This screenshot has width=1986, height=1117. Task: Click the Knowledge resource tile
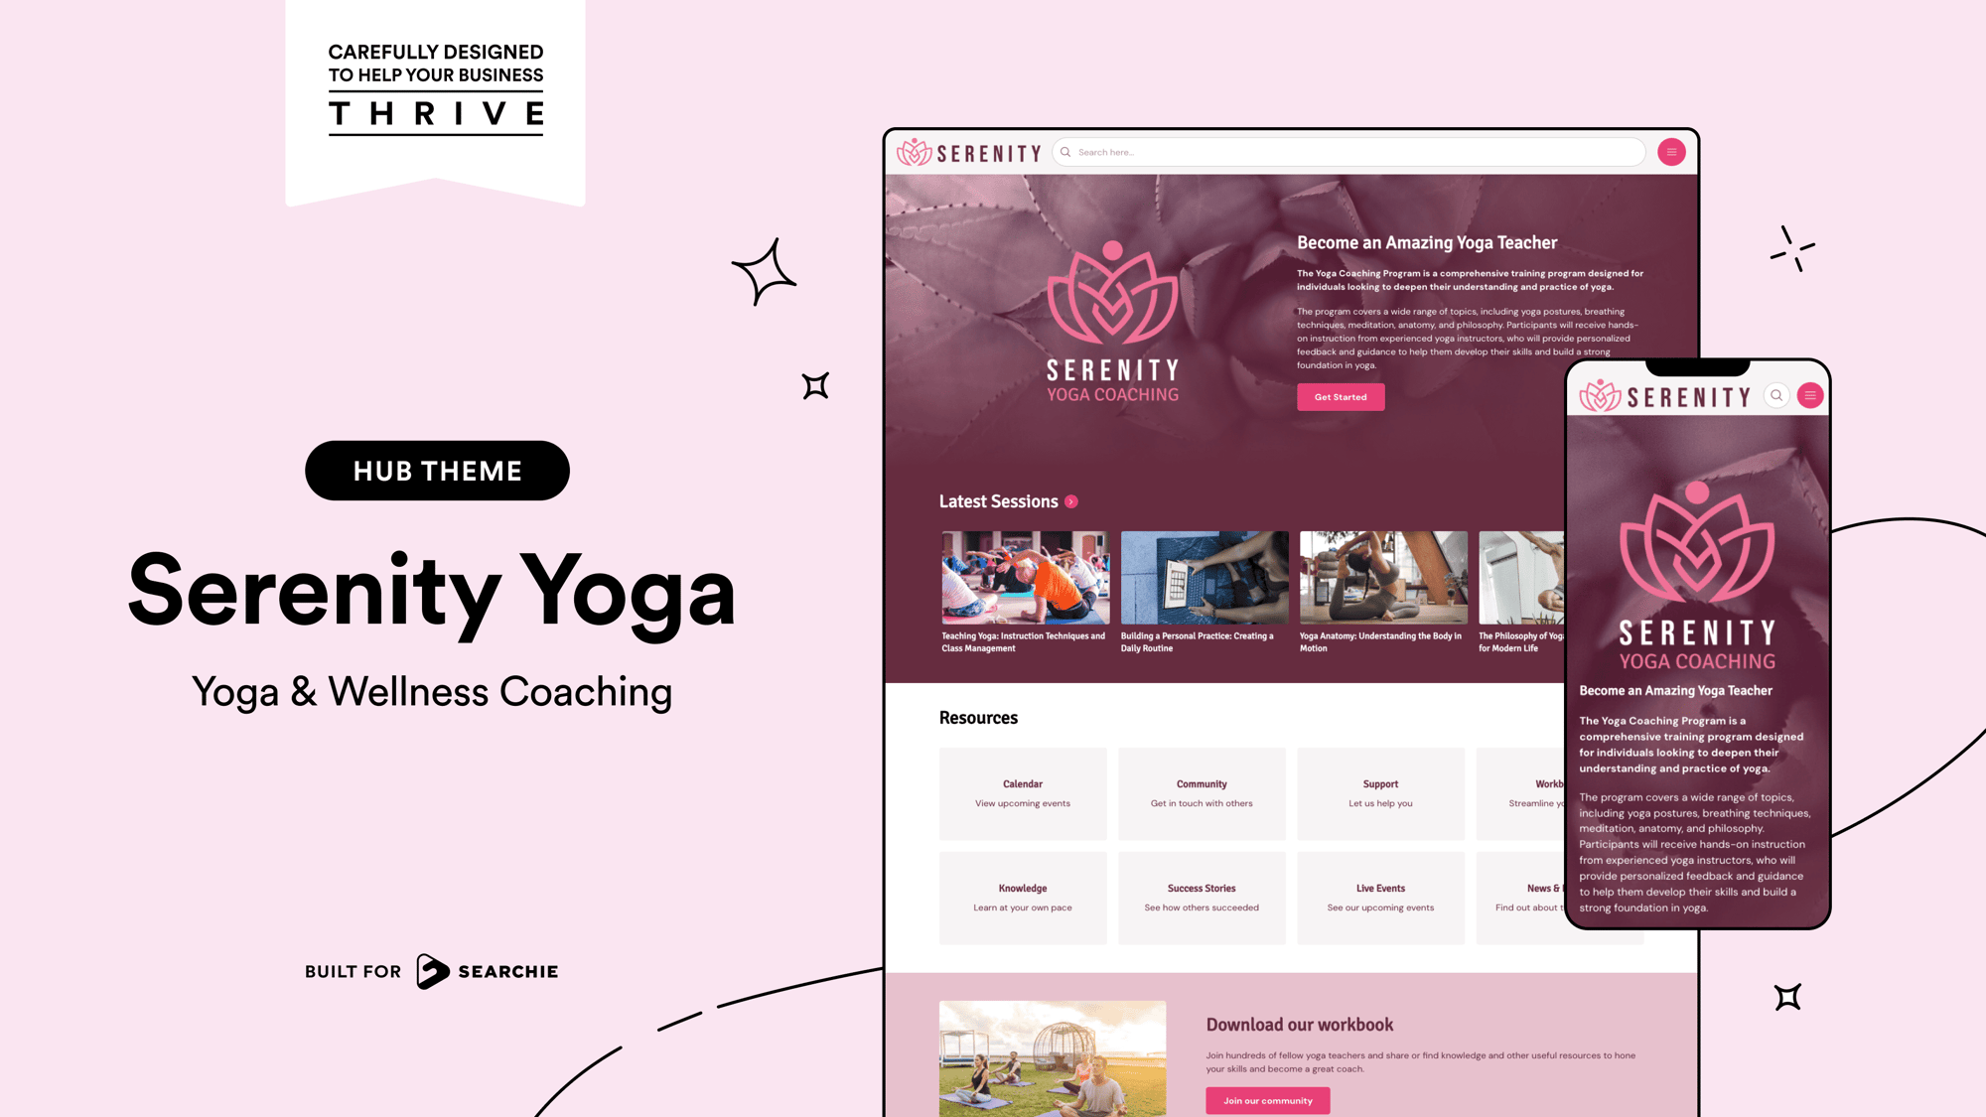[x=1022, y=896]
